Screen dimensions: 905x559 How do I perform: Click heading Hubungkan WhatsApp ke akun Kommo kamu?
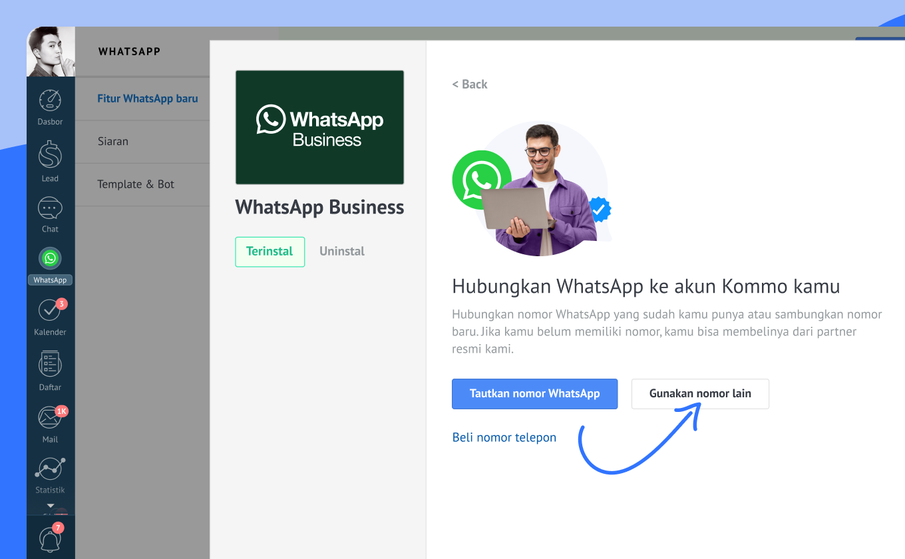pyautogui.click(x=645, y=287)
